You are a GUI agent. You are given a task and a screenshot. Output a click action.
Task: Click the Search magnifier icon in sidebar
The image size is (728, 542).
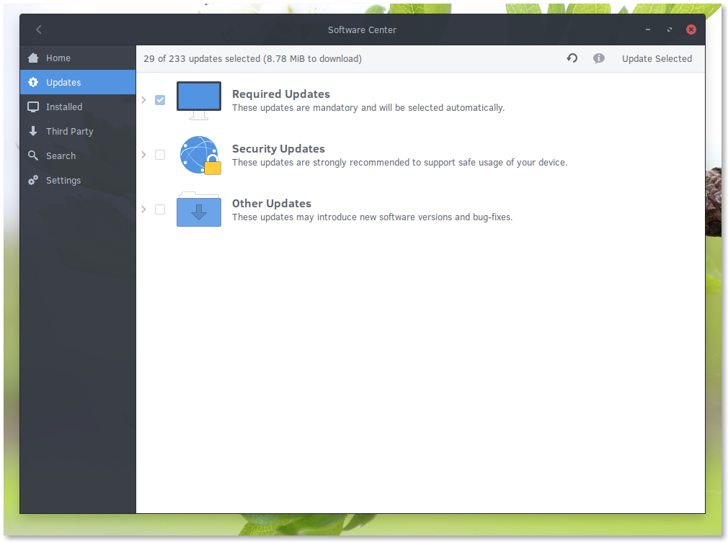(x=33, y=155)
